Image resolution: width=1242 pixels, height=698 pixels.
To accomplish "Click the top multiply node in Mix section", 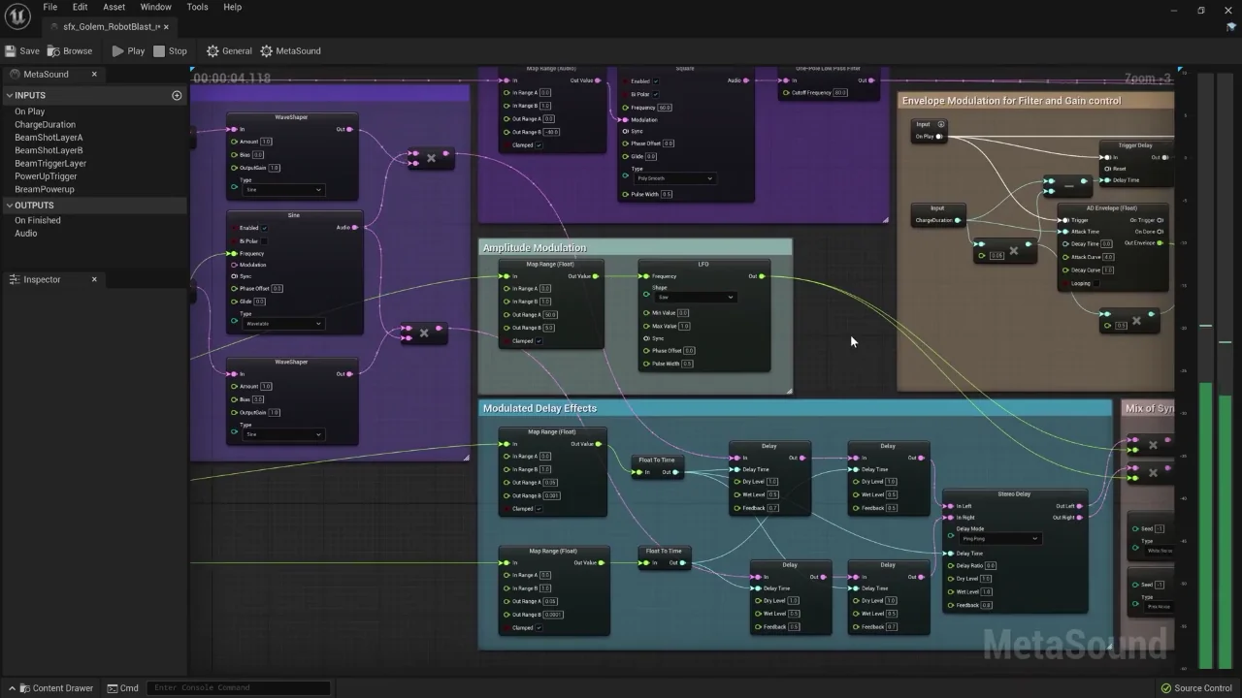I will (x=1153, y=445).
